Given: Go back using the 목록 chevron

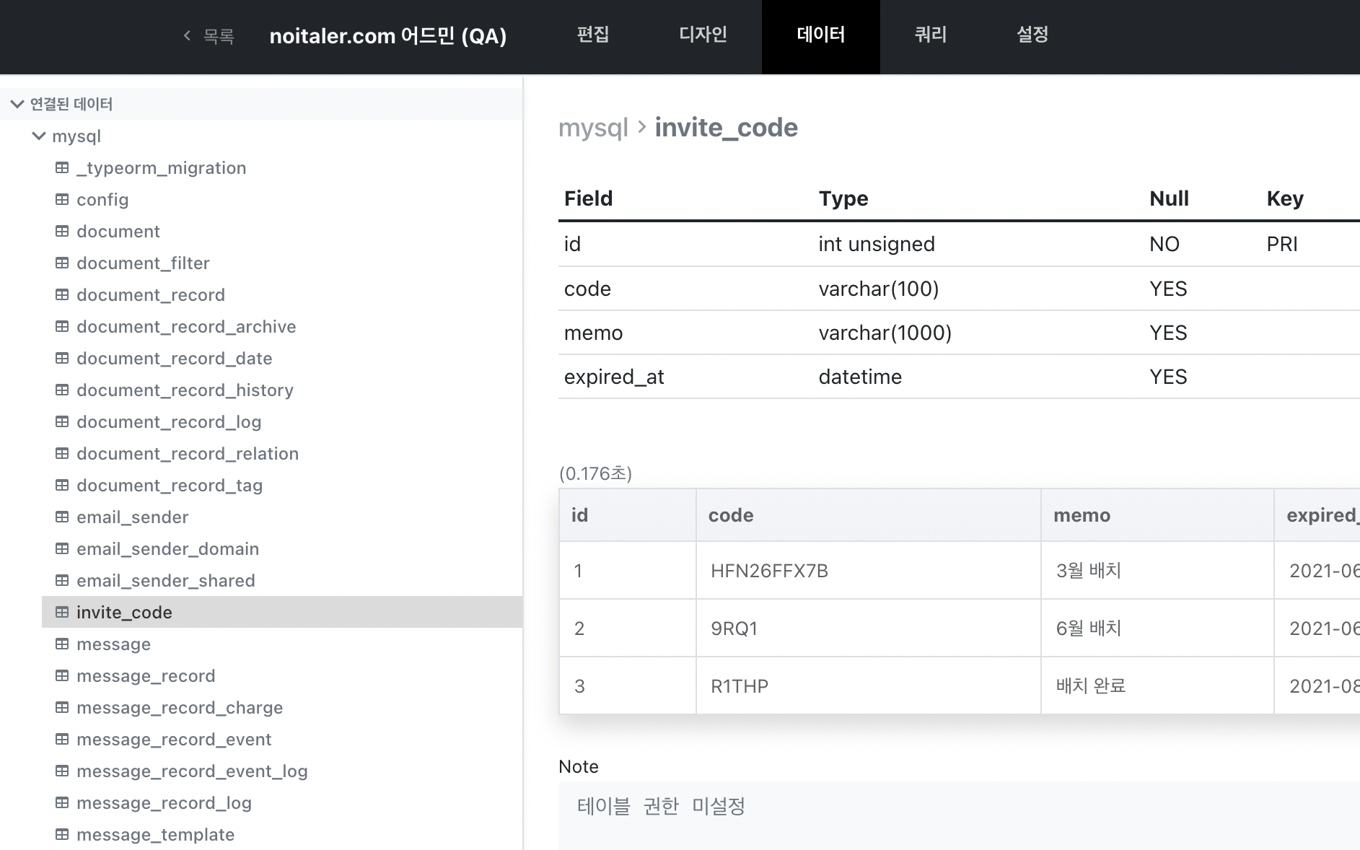Looking at the screenshot, I should (188, 35).
